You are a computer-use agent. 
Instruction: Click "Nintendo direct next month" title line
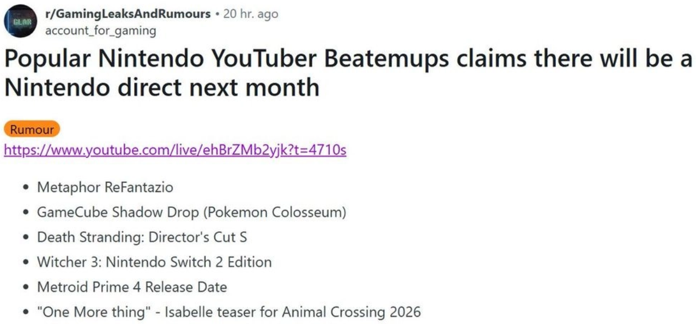[x=161, y=87]
